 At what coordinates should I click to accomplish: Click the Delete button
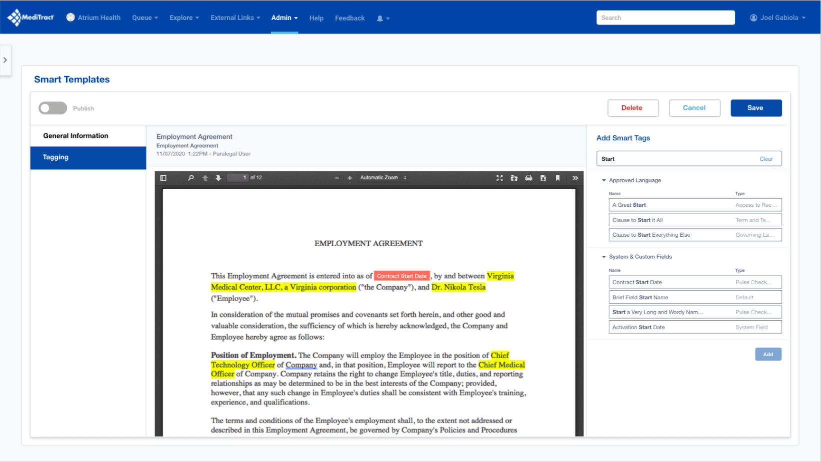pyautogui.click(x=633, y=108)
